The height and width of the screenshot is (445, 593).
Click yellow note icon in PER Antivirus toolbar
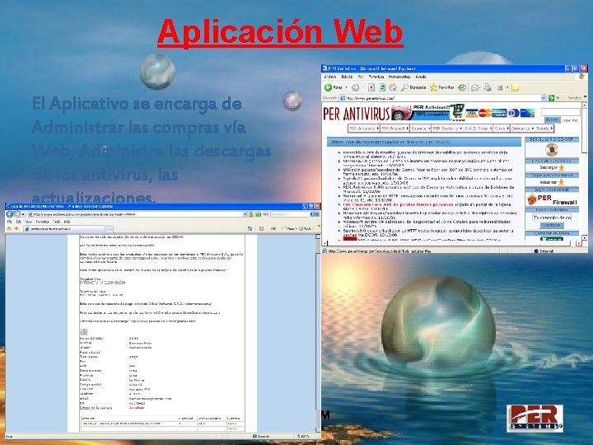515,88
